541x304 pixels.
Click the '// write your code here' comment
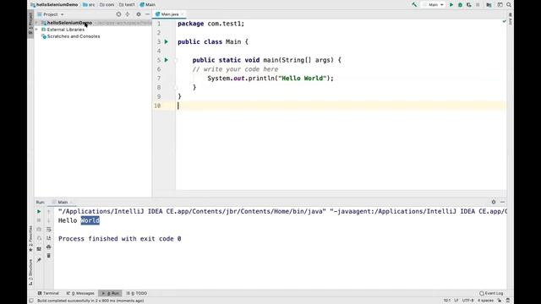235,69
